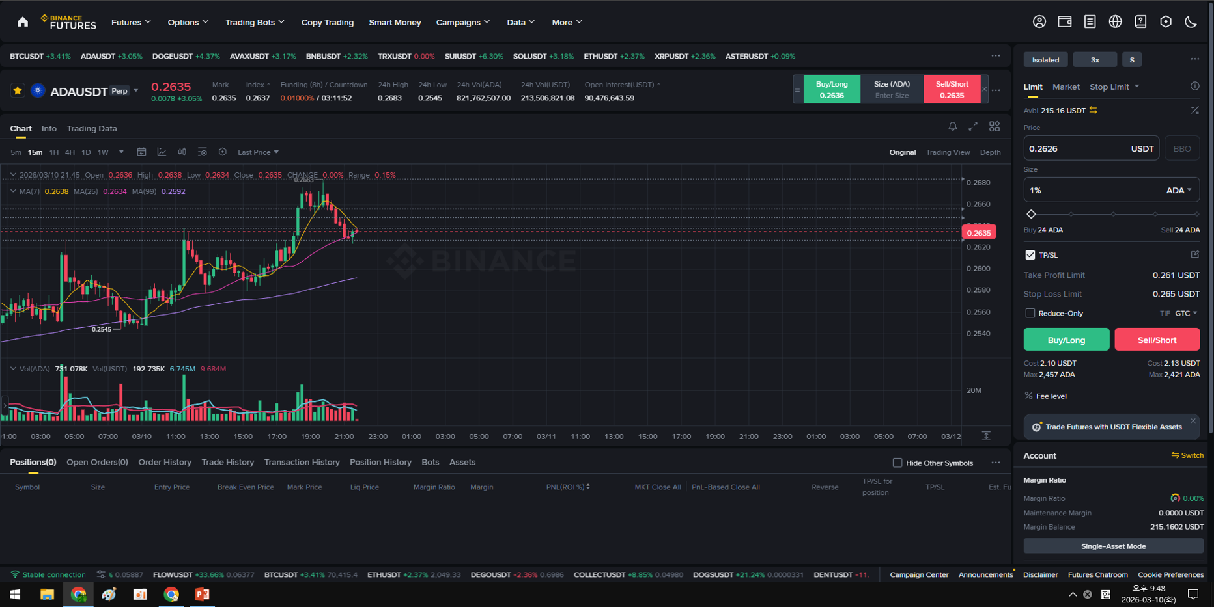Open the help question-mark icon
This screenshot has height=607, width=1214.
point(1140,21)
